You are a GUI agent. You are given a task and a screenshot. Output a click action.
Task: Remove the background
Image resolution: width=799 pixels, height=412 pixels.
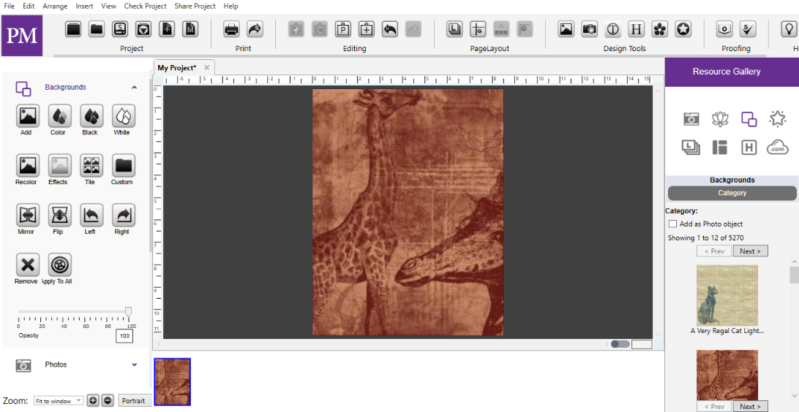pyautogui.click(x=26, y=265)
